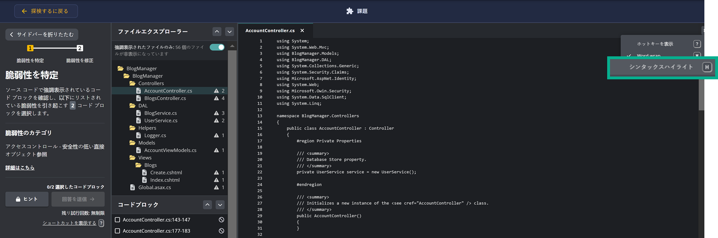The image size is (718, 238).
Task: Click warning icon next to Logger.cs
Action: coord(216,135)
